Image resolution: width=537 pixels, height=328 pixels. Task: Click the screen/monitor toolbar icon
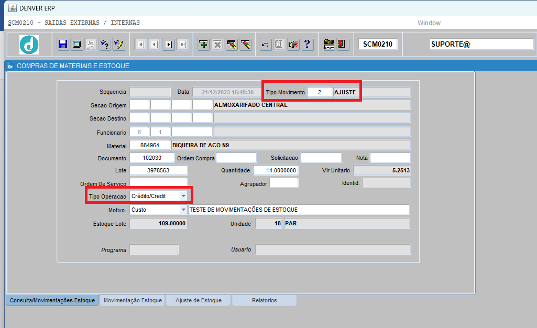pyautogui.click(x=76, y=44)
